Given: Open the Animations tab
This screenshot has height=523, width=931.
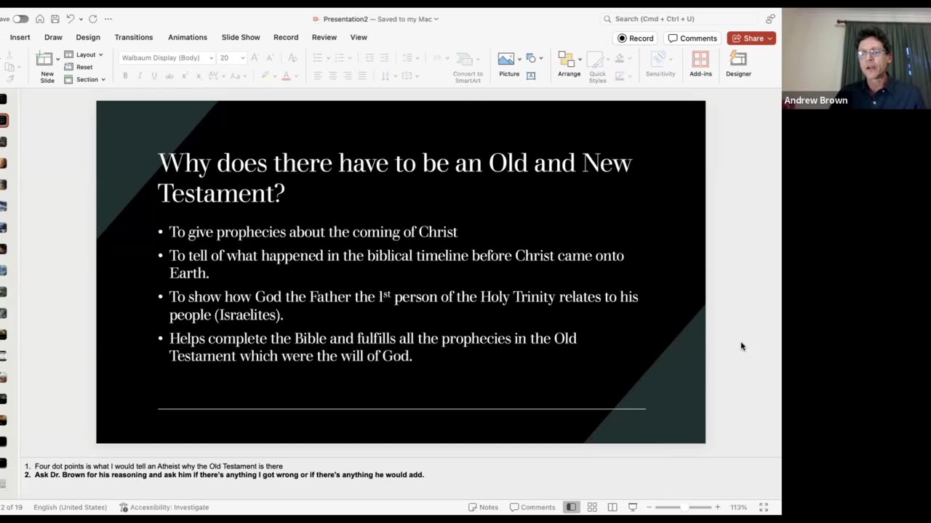Looking at the screenshot, I should [188, 37].
